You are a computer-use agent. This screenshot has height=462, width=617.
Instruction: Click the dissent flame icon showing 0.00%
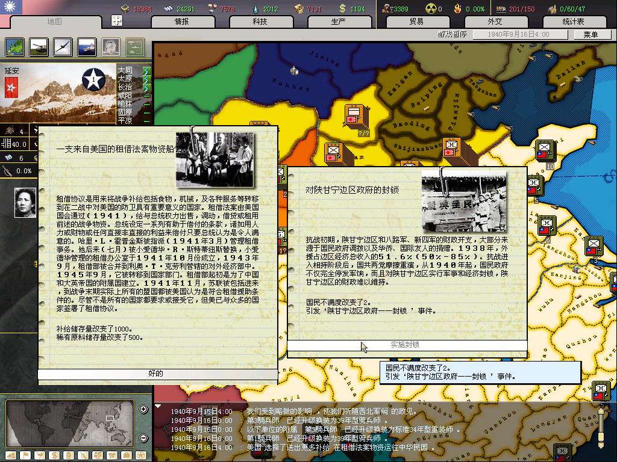point(458,8)
